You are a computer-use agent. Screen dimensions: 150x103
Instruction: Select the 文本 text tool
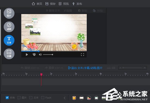[x=9, y=40]
